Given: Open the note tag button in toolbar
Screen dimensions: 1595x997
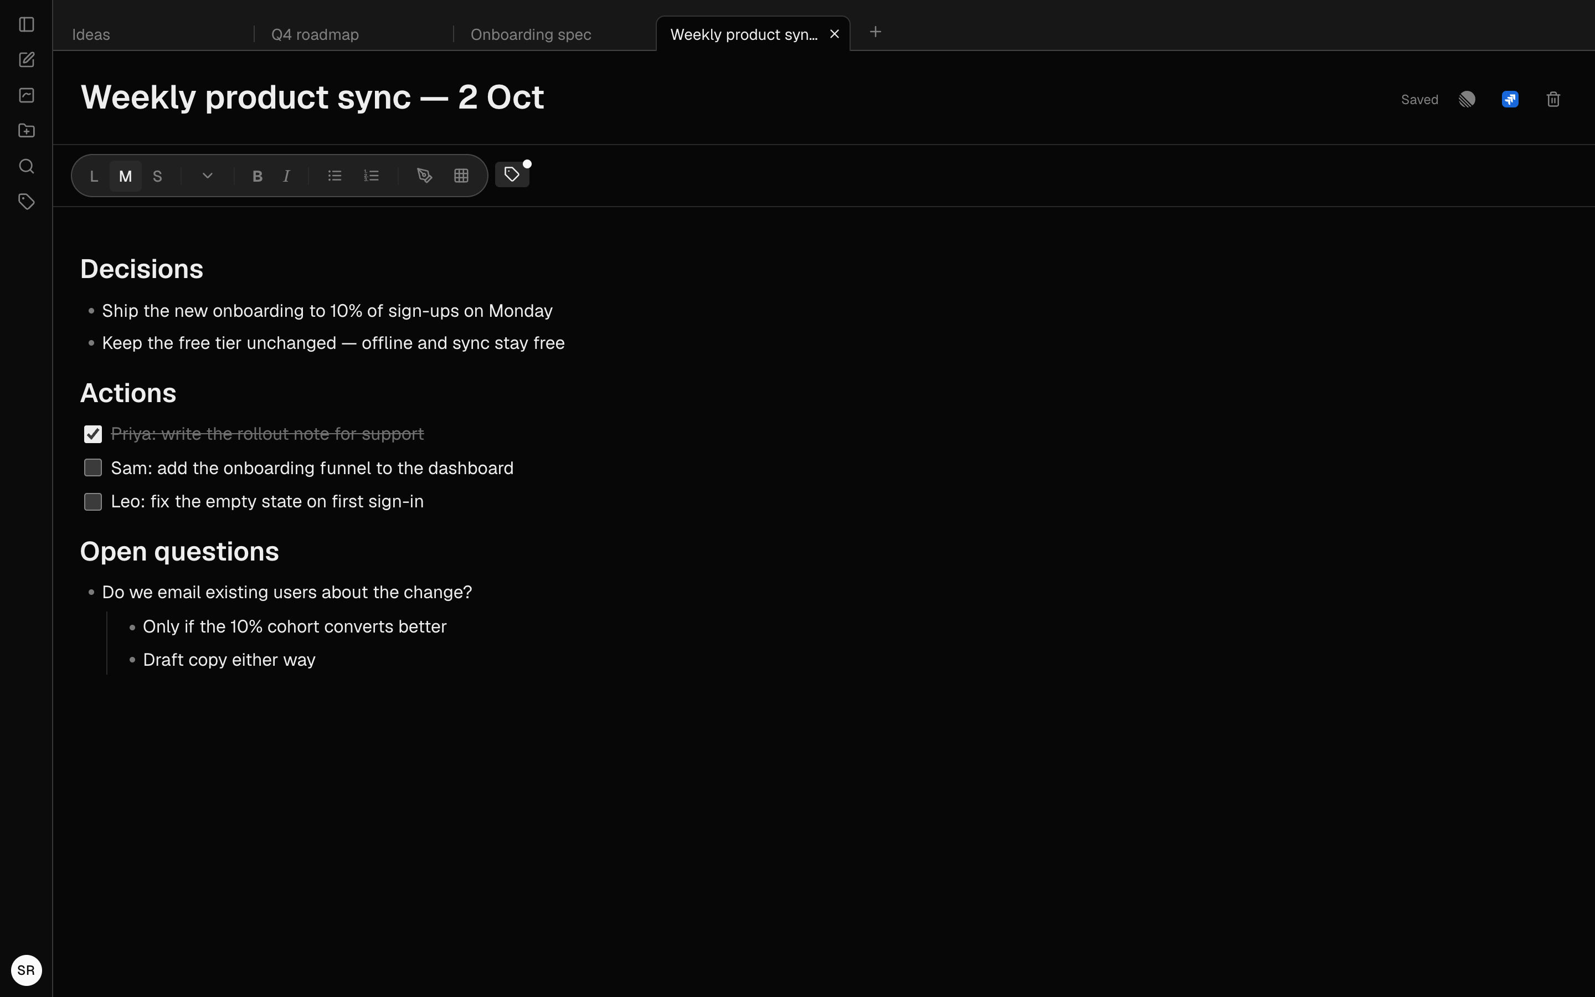Looking at the screenshot, I should click(x=512, y=174).
